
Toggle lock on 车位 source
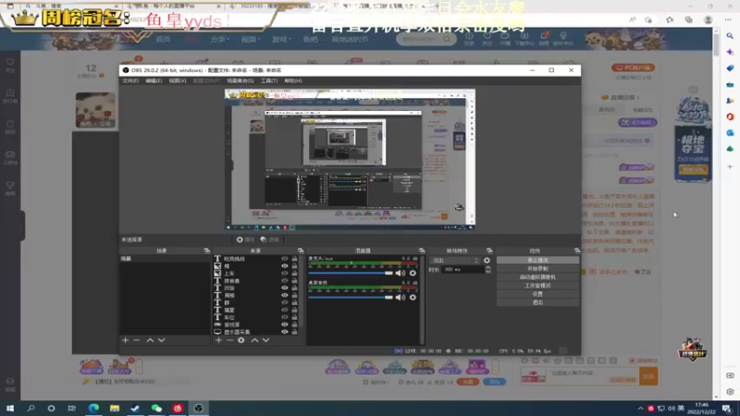click(x=294, y=317)
